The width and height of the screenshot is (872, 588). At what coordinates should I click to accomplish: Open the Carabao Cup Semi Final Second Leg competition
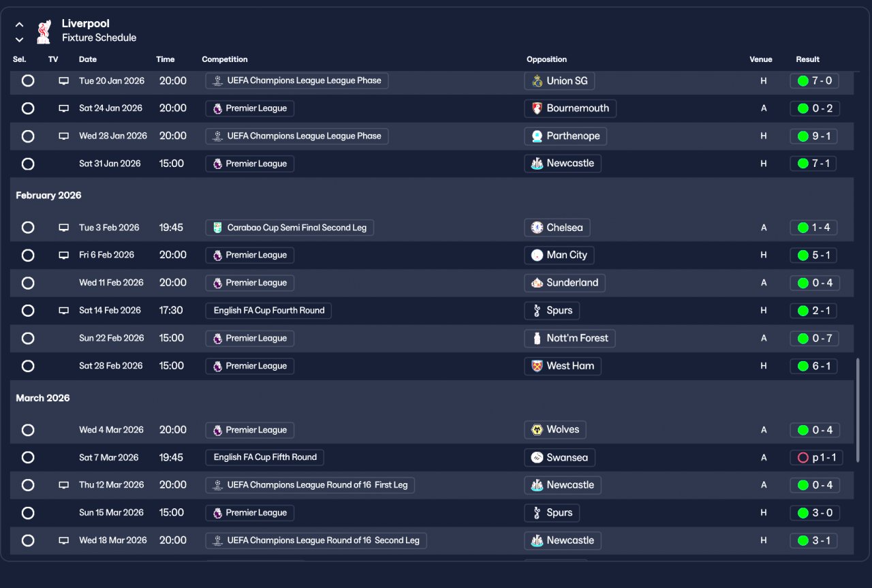point(290,228)
